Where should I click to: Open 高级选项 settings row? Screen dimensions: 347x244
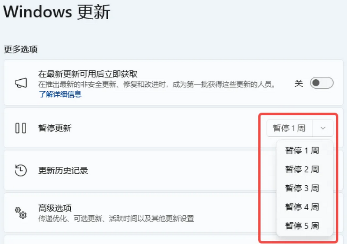(174, 213)
